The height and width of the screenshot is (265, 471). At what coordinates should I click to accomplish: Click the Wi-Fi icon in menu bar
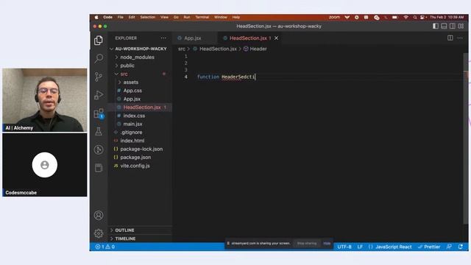click(406, 17)
